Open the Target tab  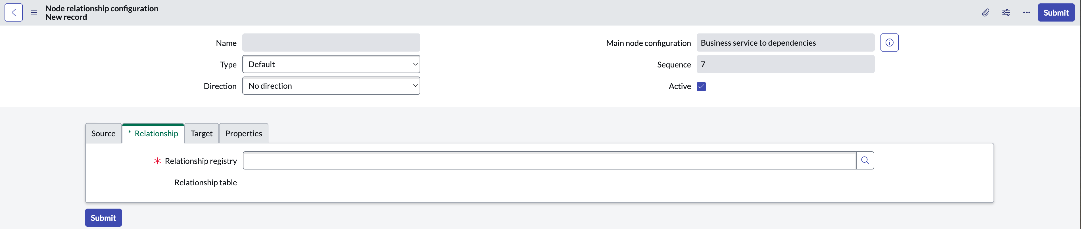pos(201,133)
